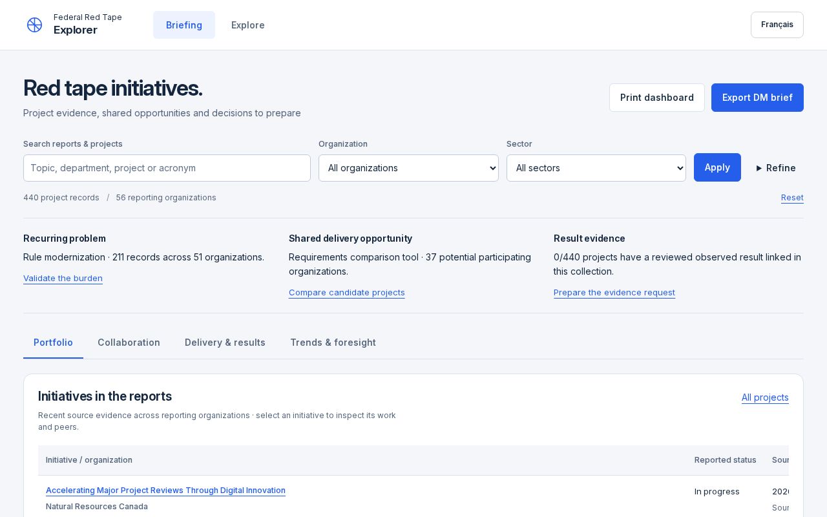This screenshot has width=827, height=517.
Task: Click the Federal Red Tape Explorer logo icon
Action: tap(35, 25)
